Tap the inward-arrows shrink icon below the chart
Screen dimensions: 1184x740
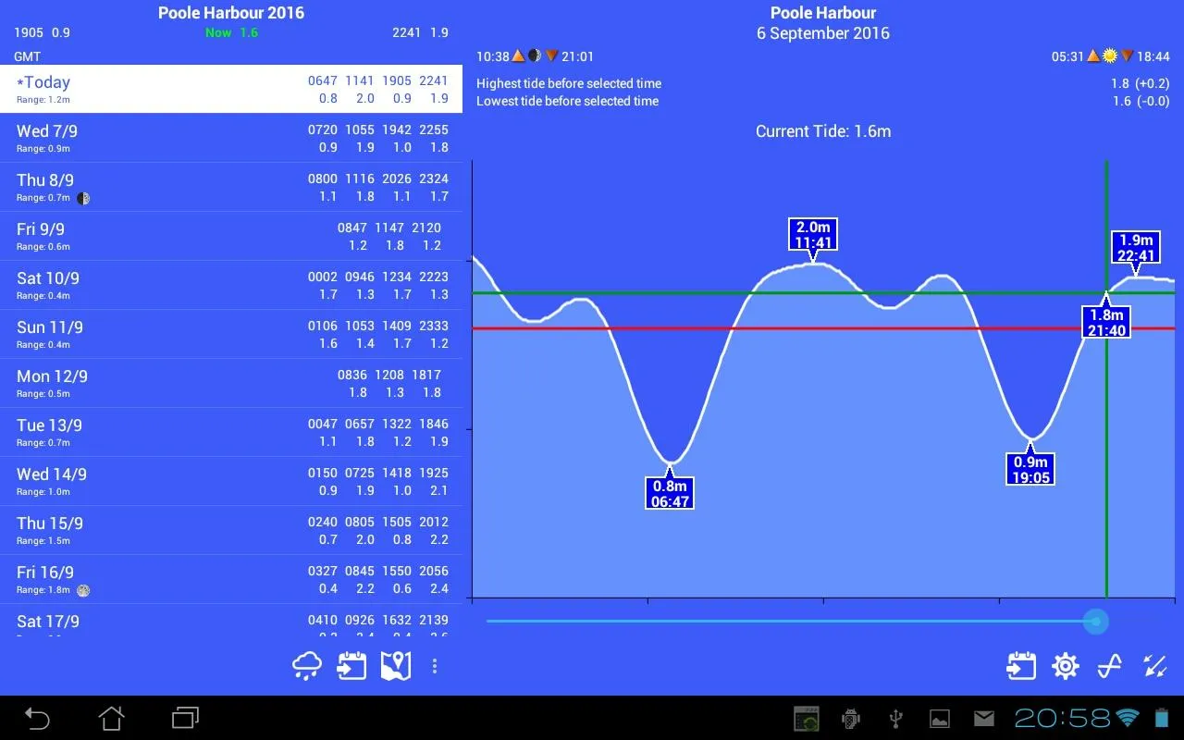[x=1155, y=666]
